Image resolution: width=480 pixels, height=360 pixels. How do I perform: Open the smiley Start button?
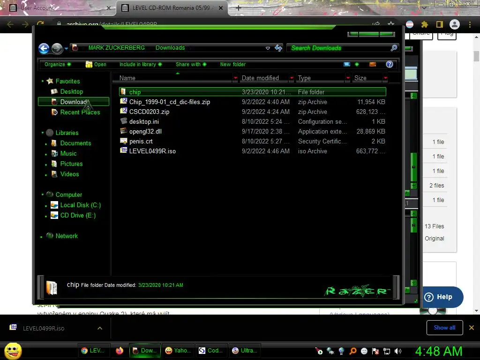point(13,351)
